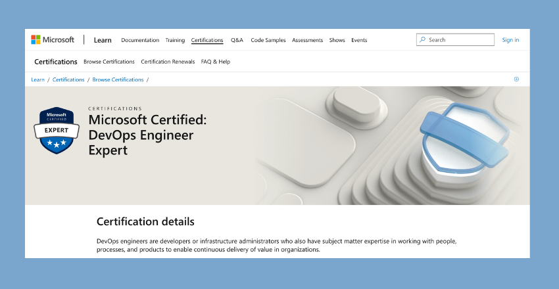Open Assessments in top navigation
This screenshot has height=289, width=559.
[x=307, y=40]
